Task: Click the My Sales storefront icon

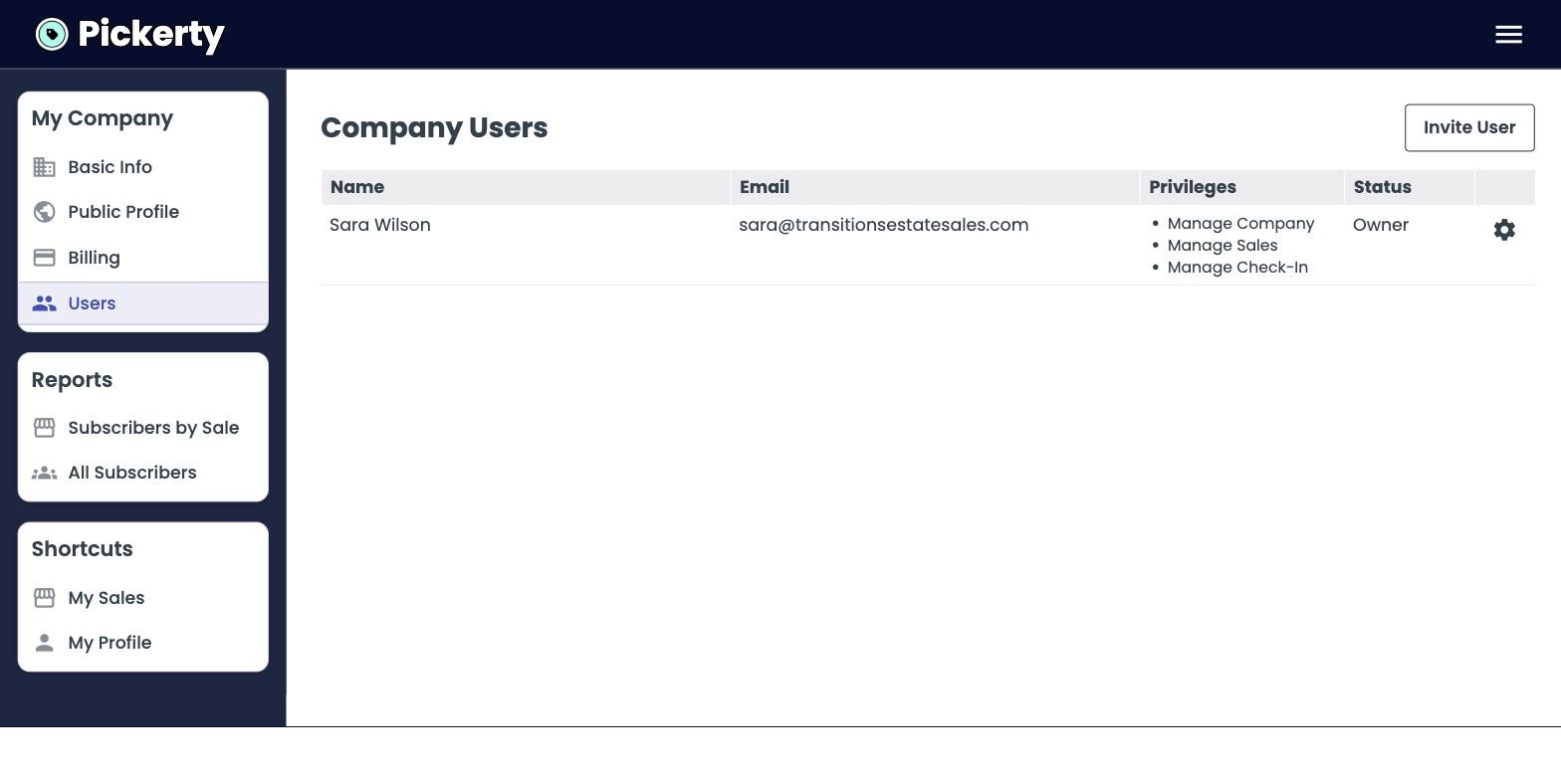Action: pos(44,598)
